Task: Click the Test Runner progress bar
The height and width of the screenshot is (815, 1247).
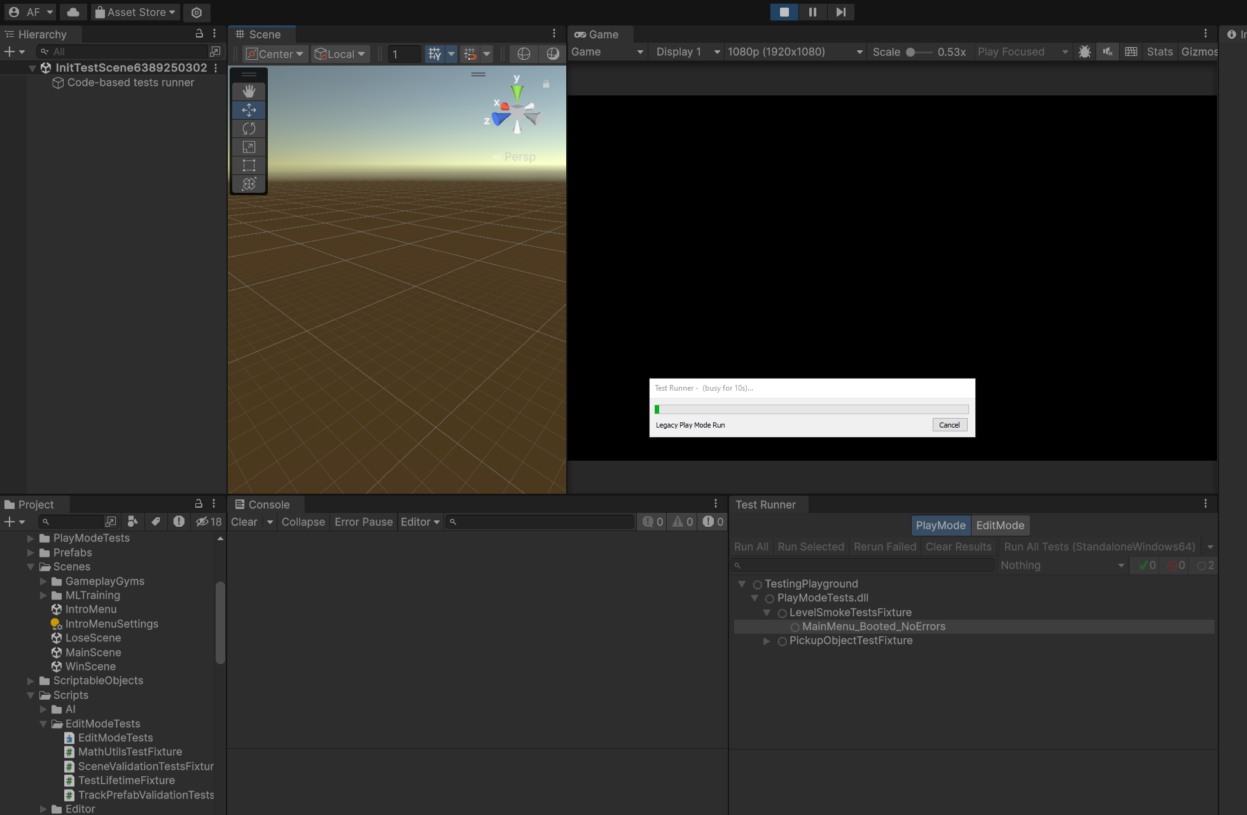Action: coord(812,410)
